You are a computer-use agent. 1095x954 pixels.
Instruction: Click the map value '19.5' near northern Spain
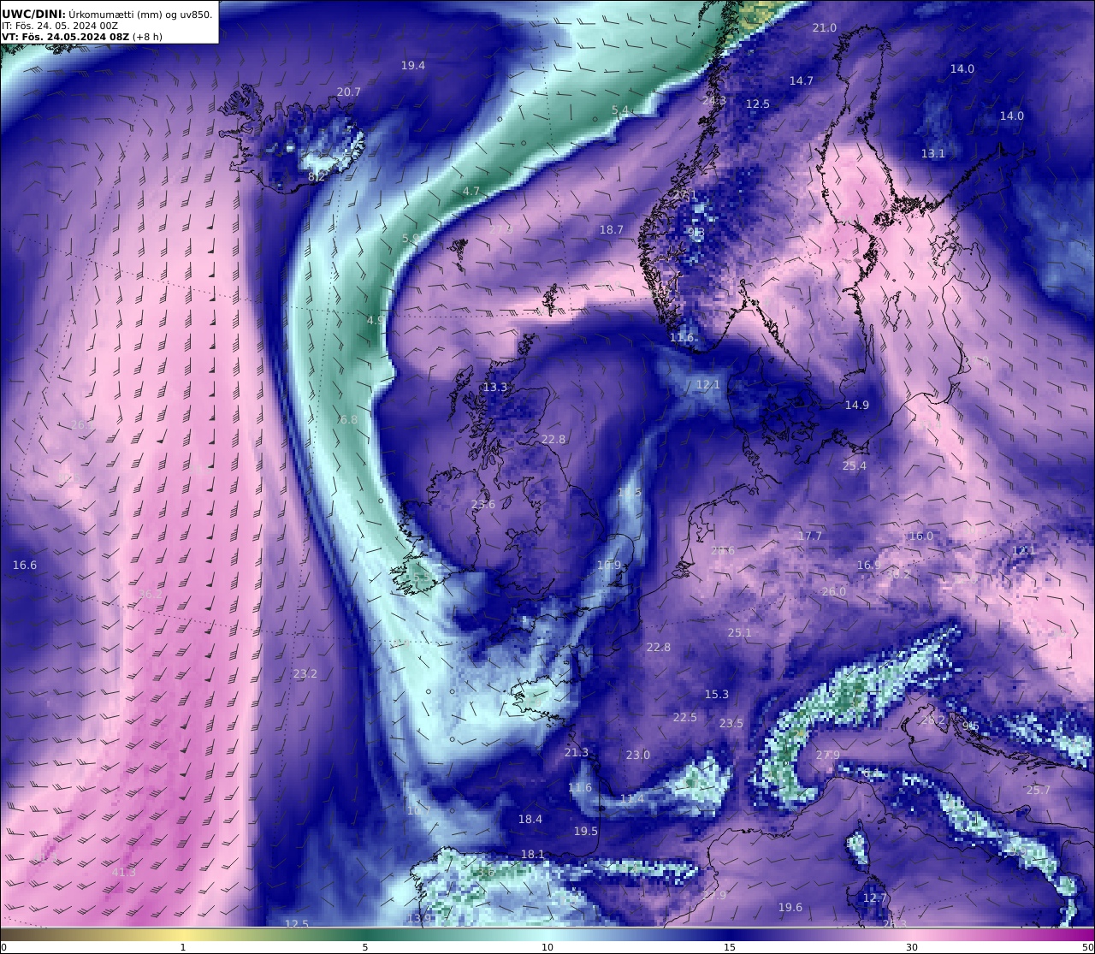[586, 832]
